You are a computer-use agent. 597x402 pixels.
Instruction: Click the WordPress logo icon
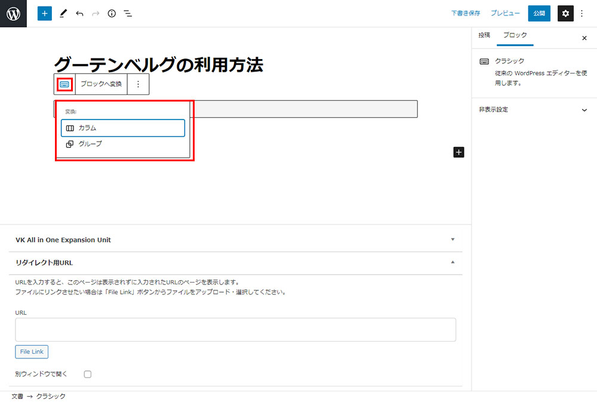click(13, 13)
